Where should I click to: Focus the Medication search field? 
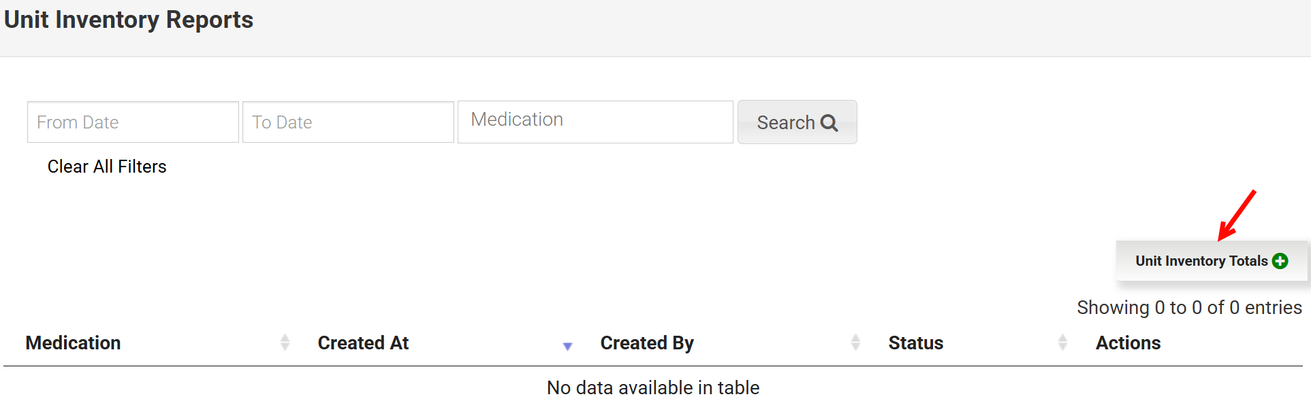[595, 122]
